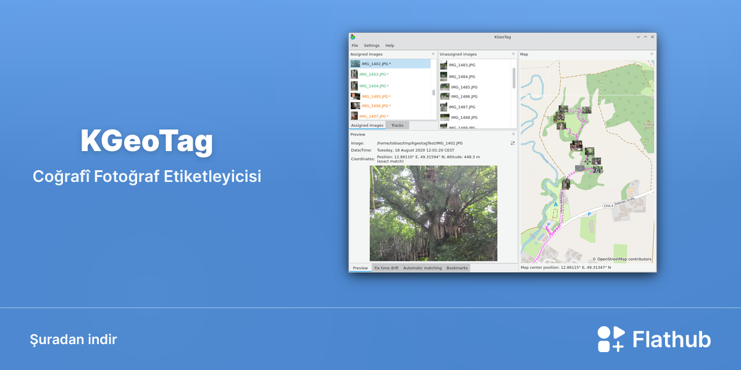Click the OpenStreetMap contributors attribution link
Screen dimensions: 741x370
(x=622, y=259)
